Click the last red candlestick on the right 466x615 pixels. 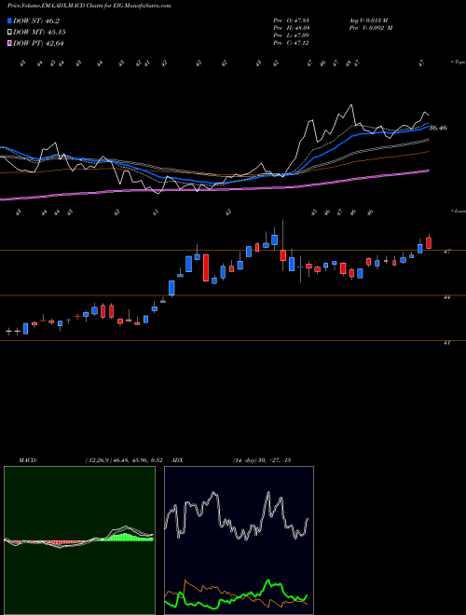(x=429, y=243)
